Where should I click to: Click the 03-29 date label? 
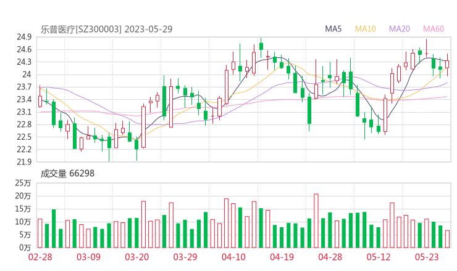click(x=185, y=257)
